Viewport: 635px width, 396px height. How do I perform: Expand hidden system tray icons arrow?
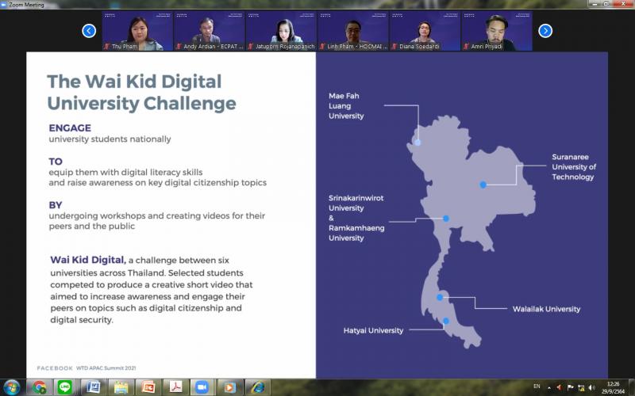pos(549,387)
